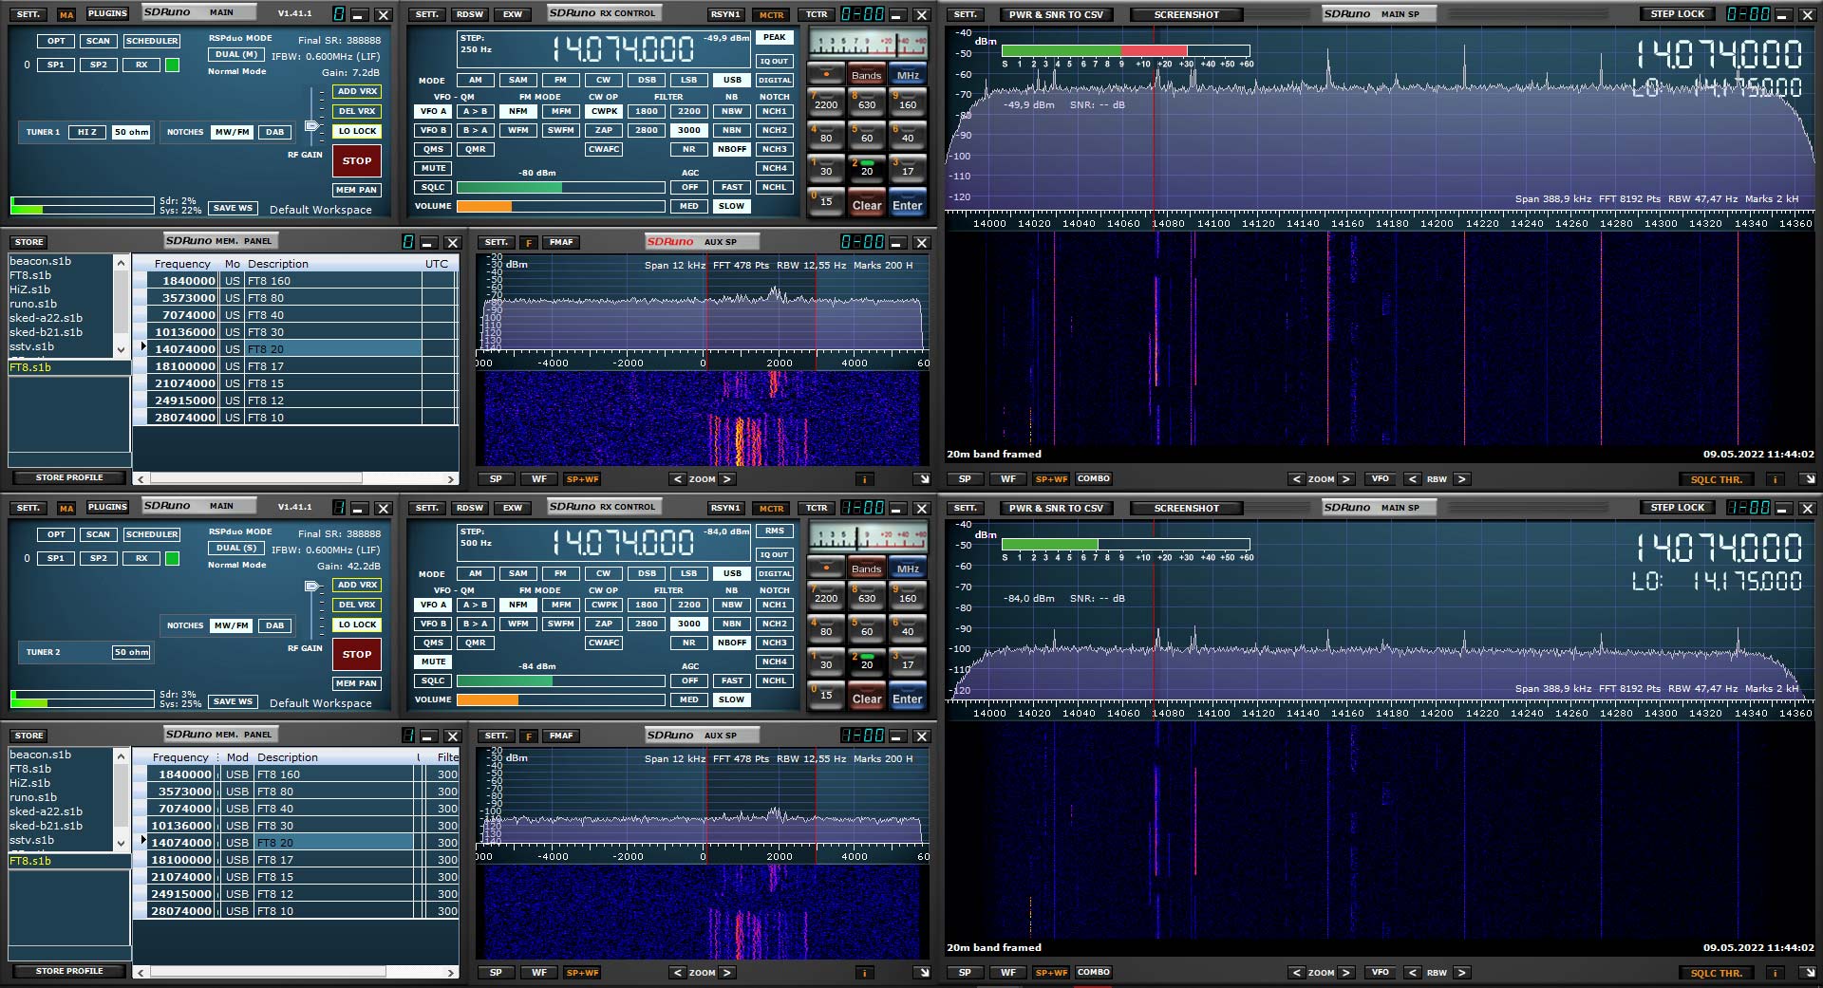Click the info 'i' button in instance 0 AUX SP
This screenshot has width=1823, height=988.
point(864,479)
